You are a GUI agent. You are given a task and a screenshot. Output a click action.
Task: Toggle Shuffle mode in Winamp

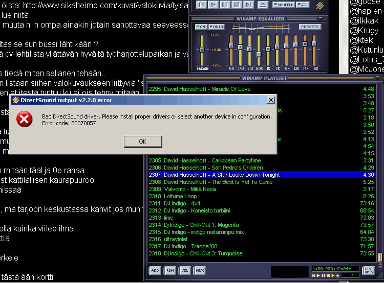pyautogui.click(x=284, y=5)
